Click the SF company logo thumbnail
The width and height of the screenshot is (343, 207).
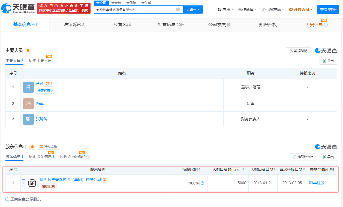32,183
